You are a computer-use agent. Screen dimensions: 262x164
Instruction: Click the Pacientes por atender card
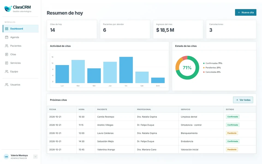click(125, 29)
